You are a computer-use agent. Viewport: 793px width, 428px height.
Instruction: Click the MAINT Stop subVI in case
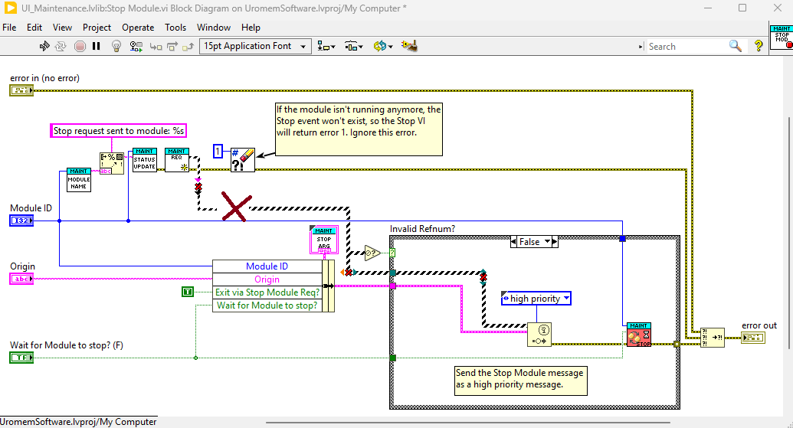(639, 335)
